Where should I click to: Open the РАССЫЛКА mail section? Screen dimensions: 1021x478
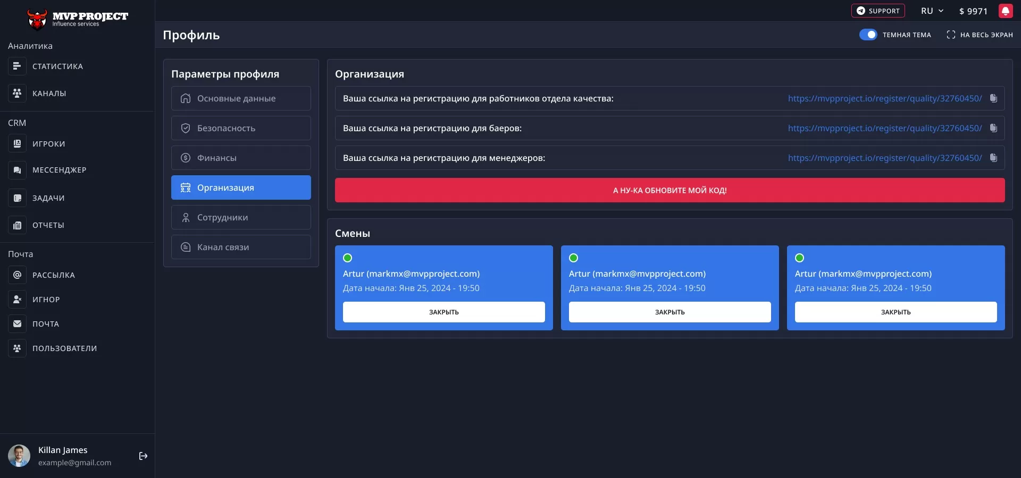pyautogui.click(x=53, y=275)
